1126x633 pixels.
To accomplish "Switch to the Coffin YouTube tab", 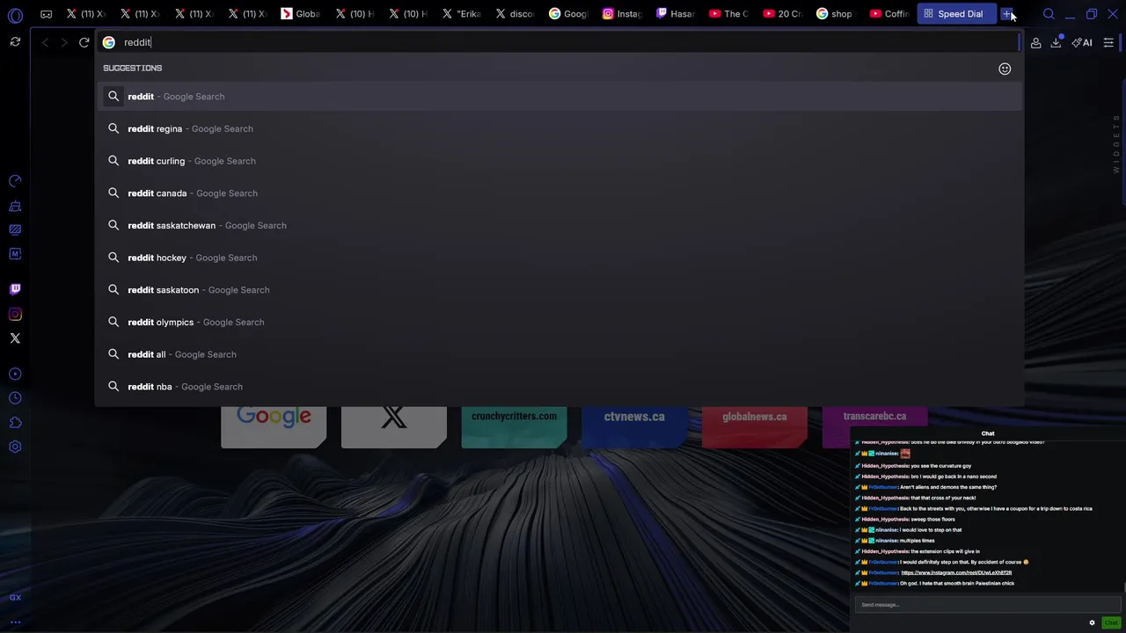I will (x=889, y=14).
